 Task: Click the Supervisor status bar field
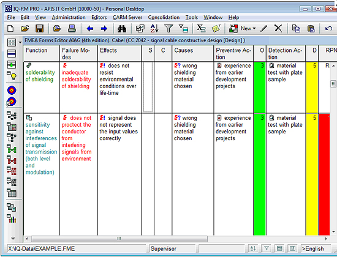click(x=173, y=248)
